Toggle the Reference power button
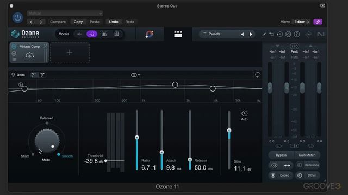 pos(300,165)
